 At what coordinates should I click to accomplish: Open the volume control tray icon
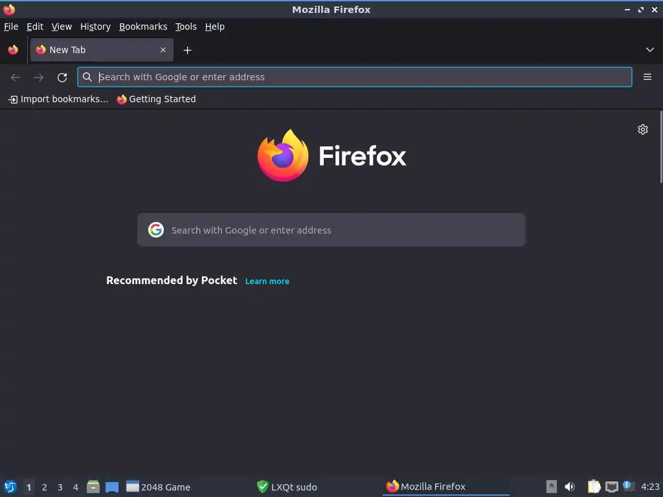[x=570, y=487]
